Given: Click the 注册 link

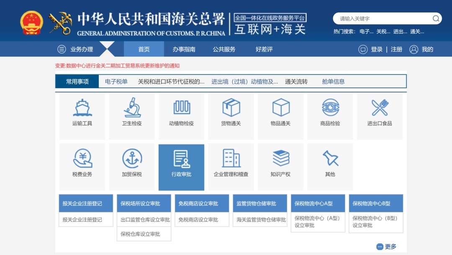Looking at the screenshot, I should pyautogui.click(x=396, y=49).
